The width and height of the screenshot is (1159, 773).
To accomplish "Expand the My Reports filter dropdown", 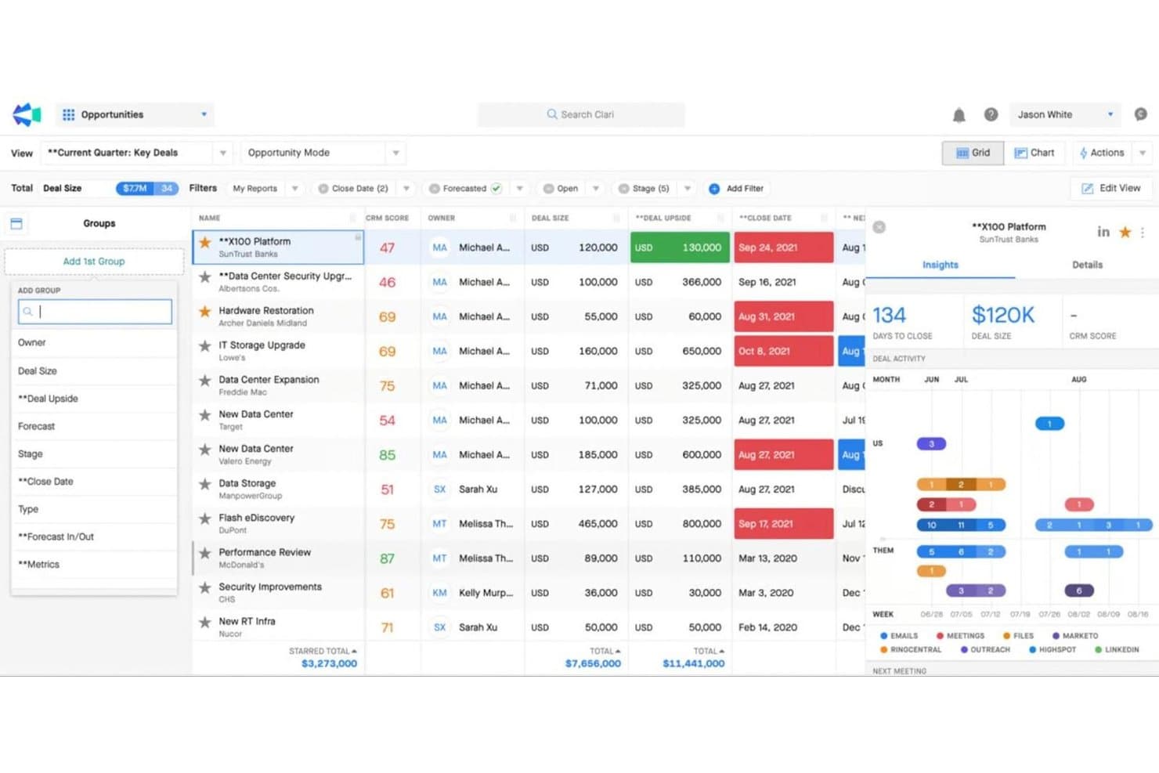I will pyautogui.click(x=295, y=189).
